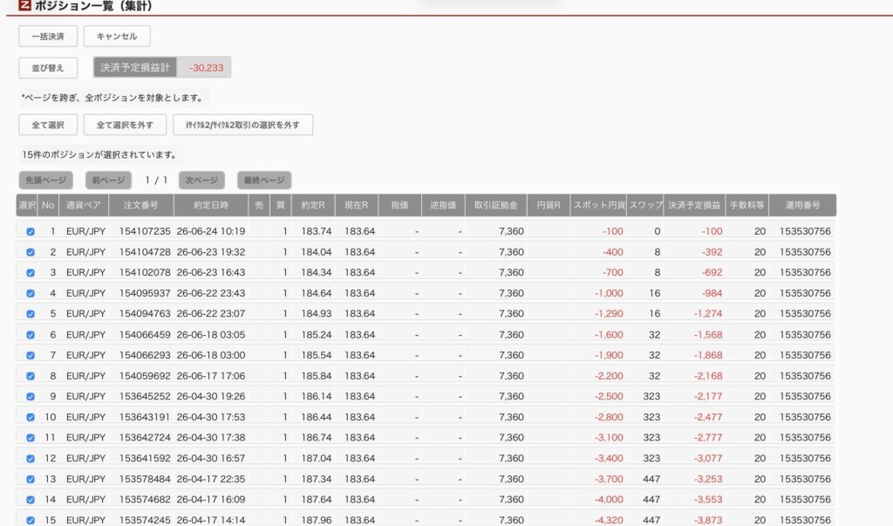Go to first page via 先頭ページ

(45, 180)
